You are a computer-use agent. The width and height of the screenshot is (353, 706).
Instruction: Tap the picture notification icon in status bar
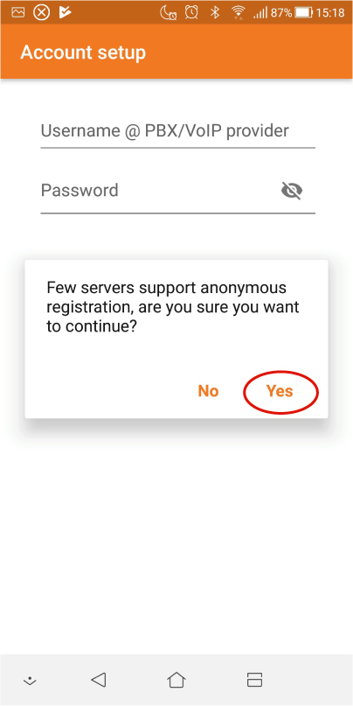tap(17, 12)
